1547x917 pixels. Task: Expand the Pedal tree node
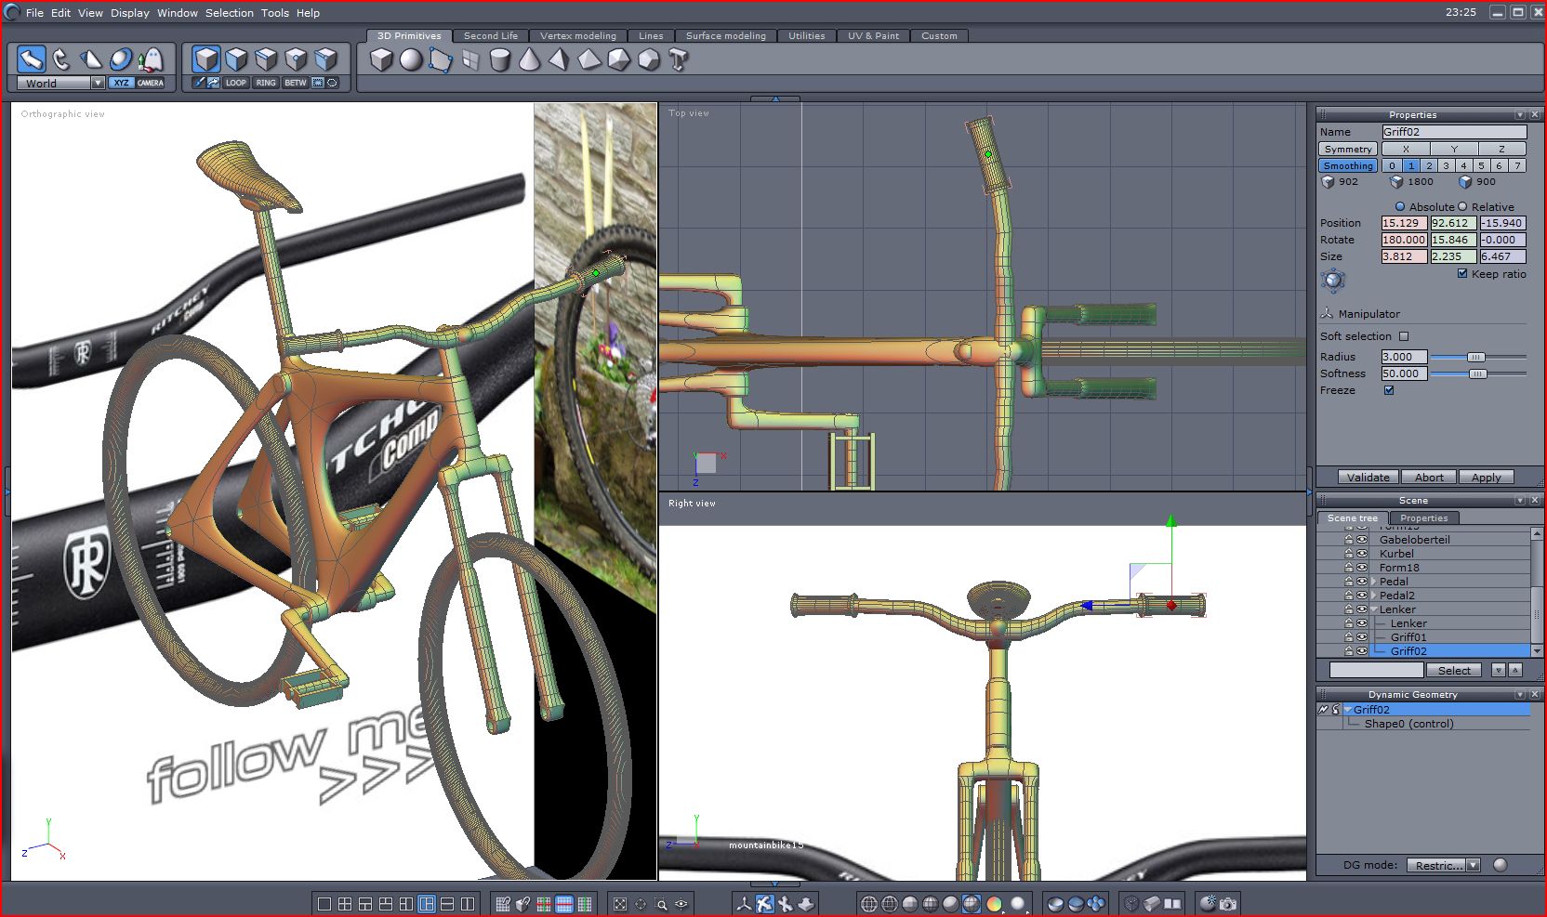[x=1374, y=582]
